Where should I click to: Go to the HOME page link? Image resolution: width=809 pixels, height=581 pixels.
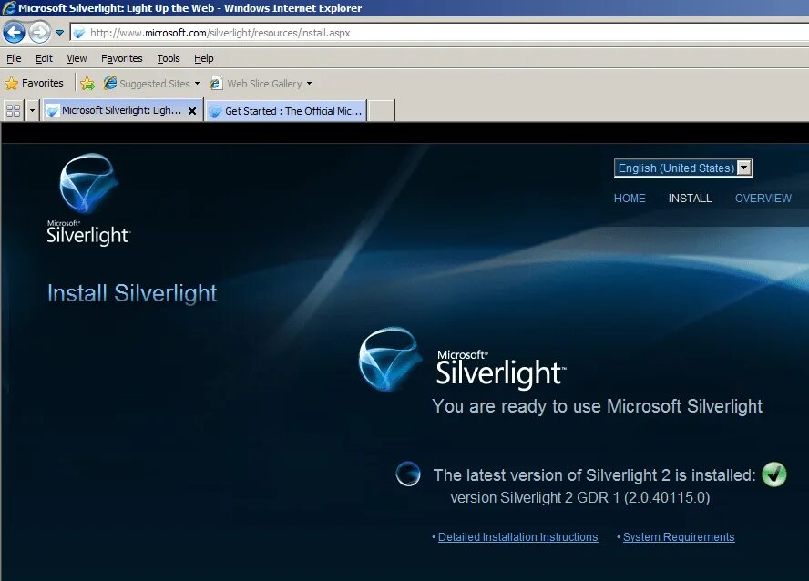coord(630,199)
